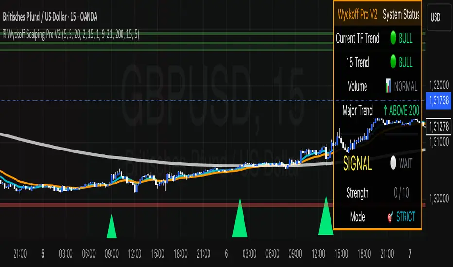The image size is (453, 267).
Task: Click the day 6 label on time axis
Action: click(226, 254)
